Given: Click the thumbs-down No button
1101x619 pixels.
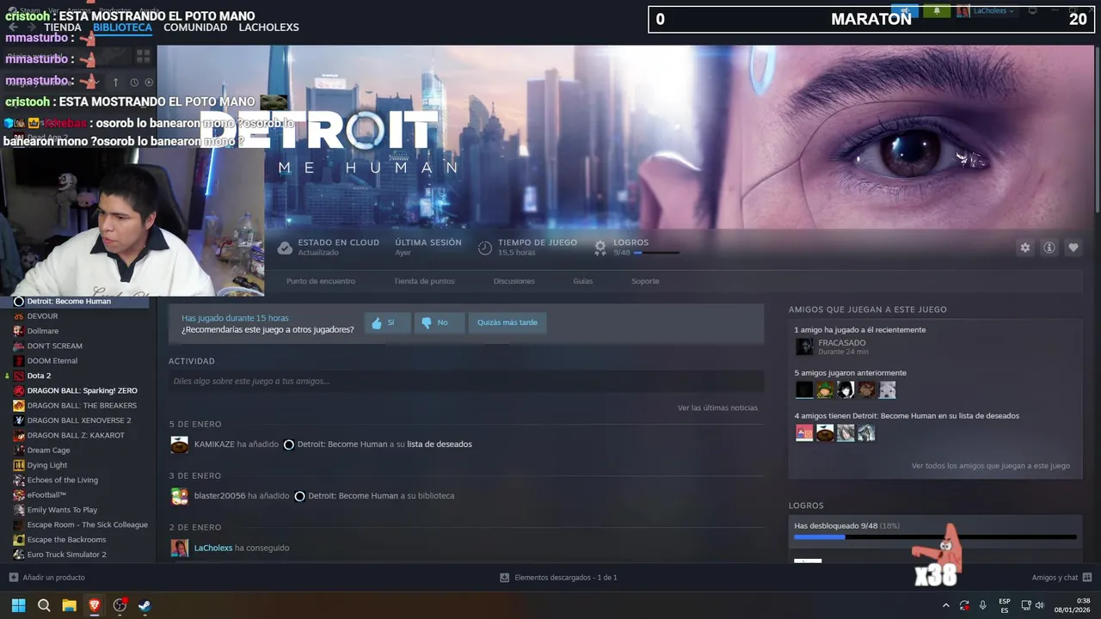Looking at the screenshot, I should [440, 322].
